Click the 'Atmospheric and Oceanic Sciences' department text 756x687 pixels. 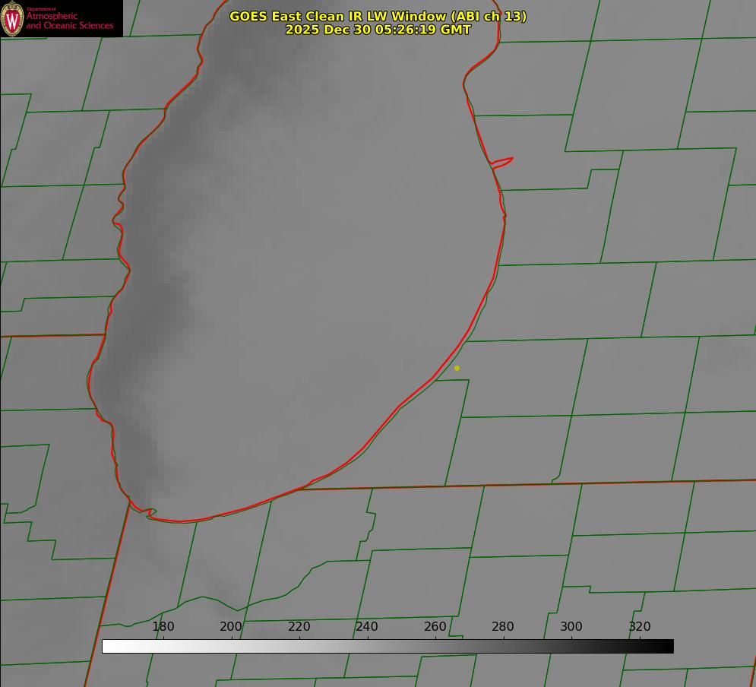69,21
